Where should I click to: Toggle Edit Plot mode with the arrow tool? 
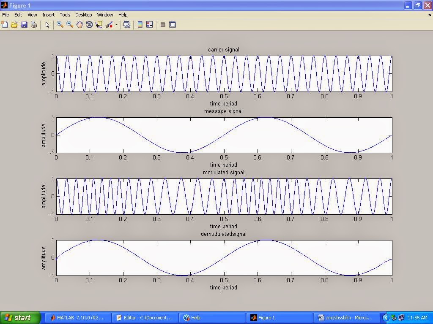(x=47, y=24)
